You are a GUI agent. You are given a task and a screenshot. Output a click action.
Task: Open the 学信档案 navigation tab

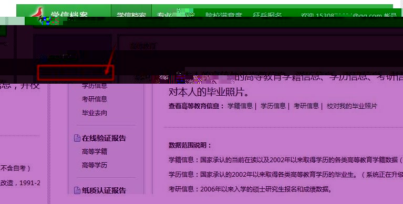[131, 14]
